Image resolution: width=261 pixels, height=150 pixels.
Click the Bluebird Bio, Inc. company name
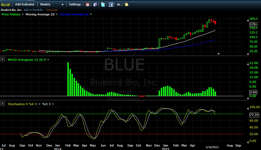click(x=11, y=10)
